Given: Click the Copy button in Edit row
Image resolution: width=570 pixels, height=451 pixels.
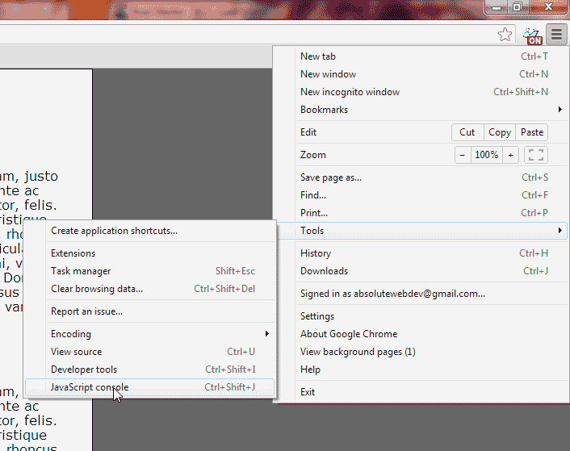Looking at the screenshot, I should click(x=500, y=132).
